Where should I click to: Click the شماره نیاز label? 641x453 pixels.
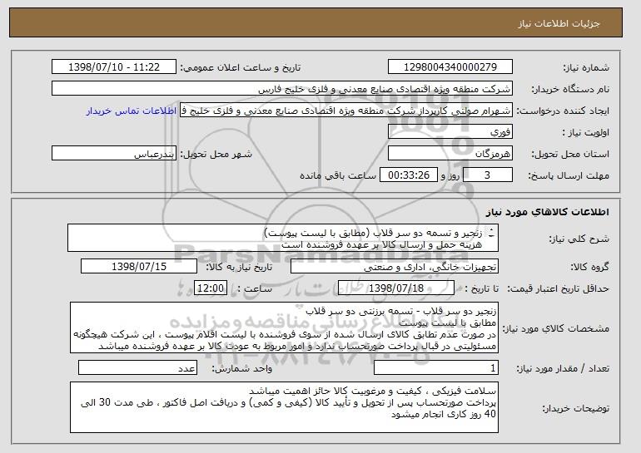tap(586, 67)
